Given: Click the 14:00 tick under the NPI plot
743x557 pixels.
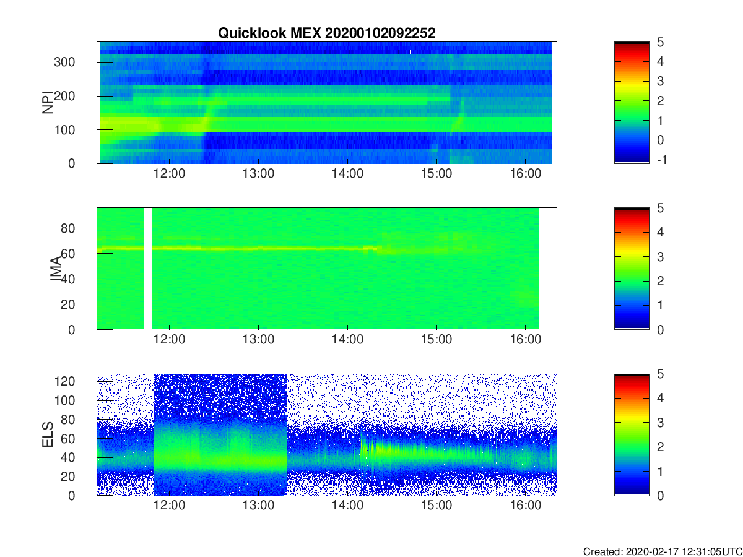Looking at the screenshot, I should (347, 174).
